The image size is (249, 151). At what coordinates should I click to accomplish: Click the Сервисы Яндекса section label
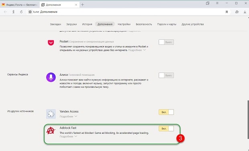point(17,74)
